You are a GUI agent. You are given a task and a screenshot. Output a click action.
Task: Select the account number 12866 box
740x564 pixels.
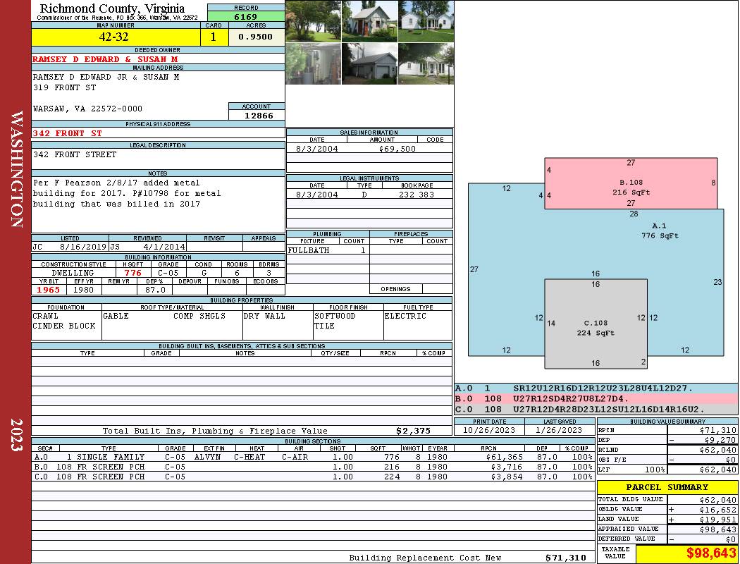click(257, 115)
